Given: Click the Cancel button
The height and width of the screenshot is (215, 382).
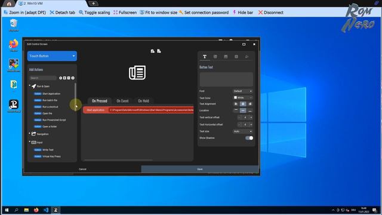Looking at the screenshot, I should click(x=82, y=169).
